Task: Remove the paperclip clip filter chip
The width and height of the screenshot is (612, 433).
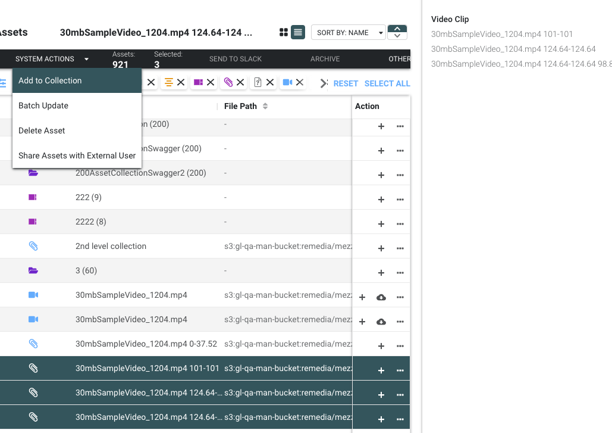Action: [x=240, y=83]
